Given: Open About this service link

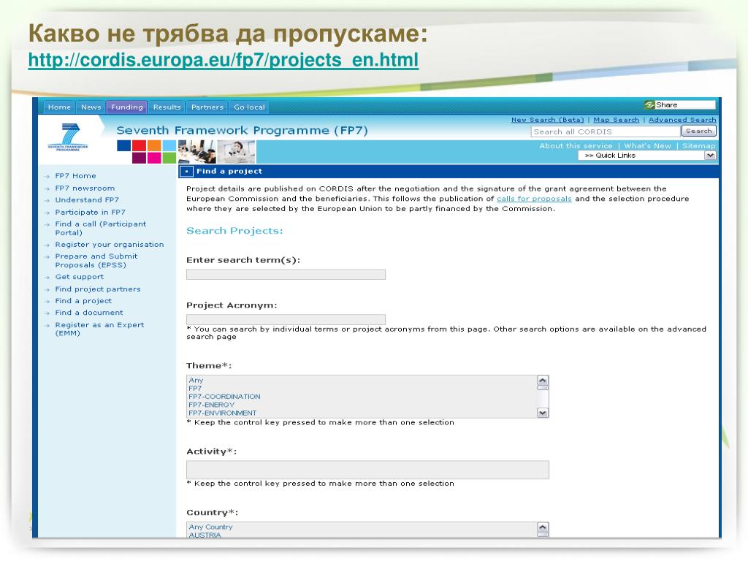Looking at the screenshot, I should click(x=576, y=146).
